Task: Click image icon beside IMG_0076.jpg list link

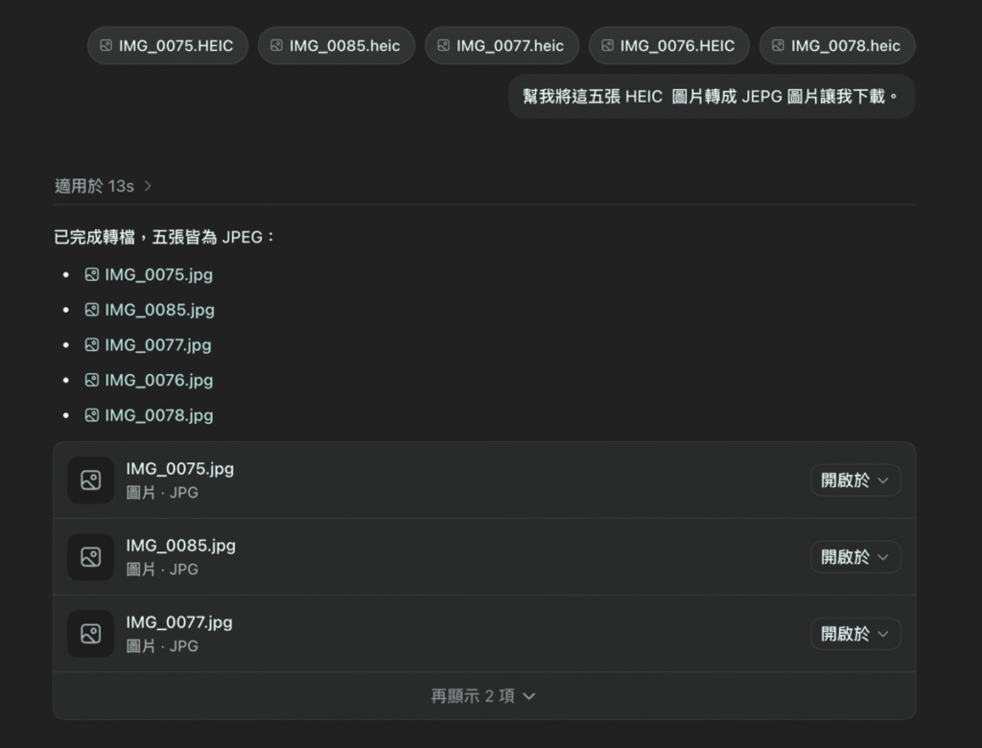Action: point(92,380)
